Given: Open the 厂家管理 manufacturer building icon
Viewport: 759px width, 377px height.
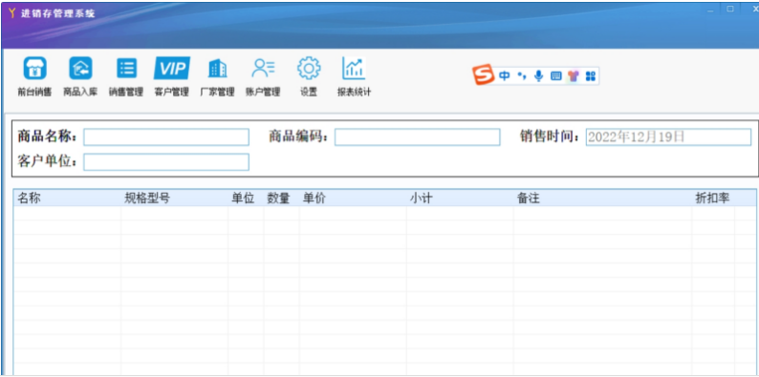Looking at the screenshot, I should click(x=217, y=69).
